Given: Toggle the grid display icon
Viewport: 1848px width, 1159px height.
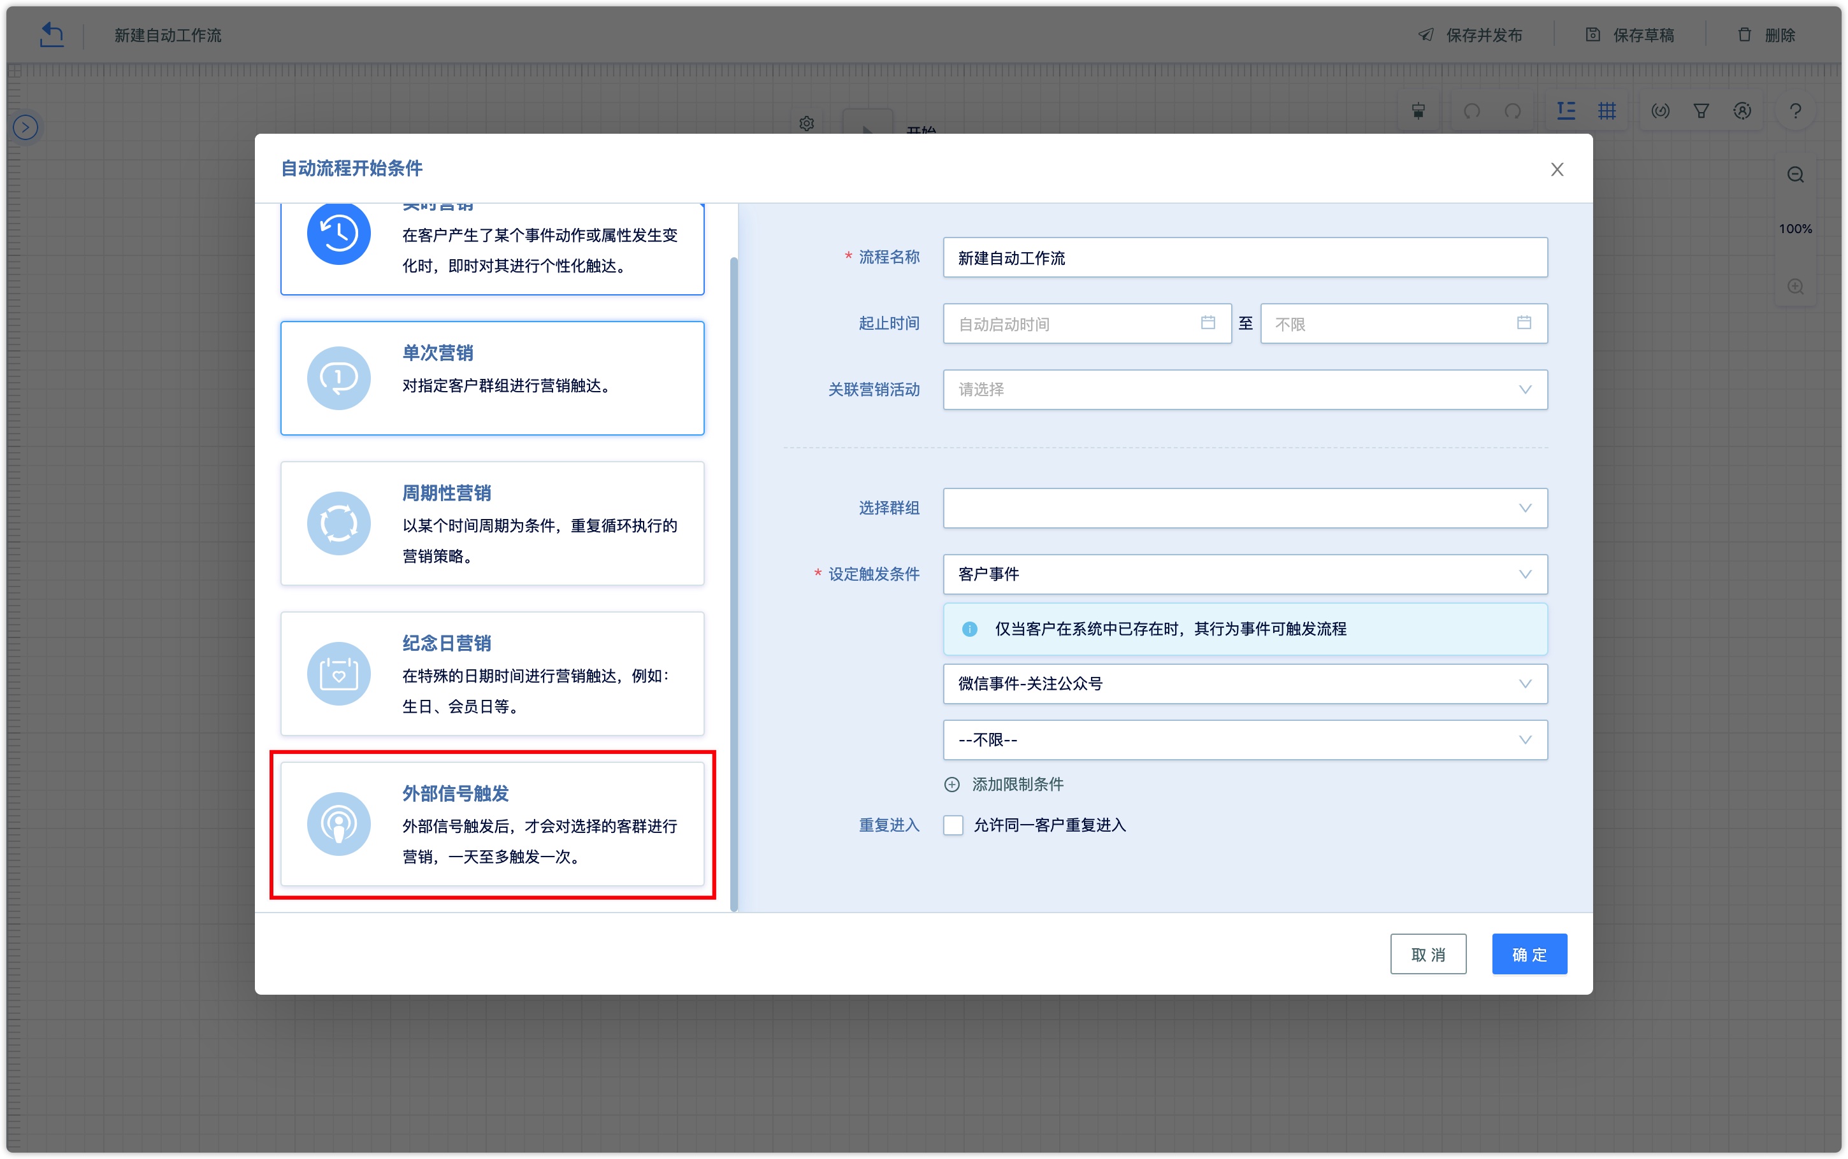Looking at the screenshot, I should [x=1607, y=111].
